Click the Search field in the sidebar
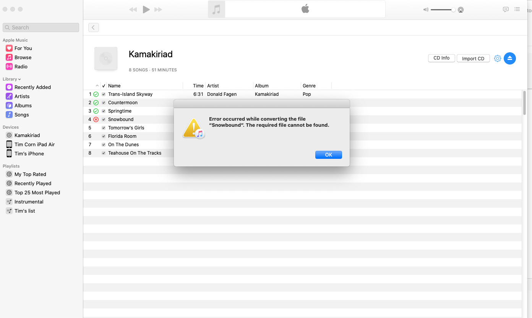The width and height of the screenshot is (532, 318). (x=41, y=27)
